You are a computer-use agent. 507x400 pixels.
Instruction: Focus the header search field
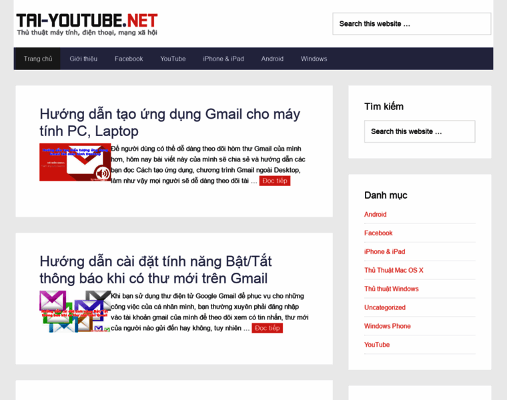click(412, 23)
